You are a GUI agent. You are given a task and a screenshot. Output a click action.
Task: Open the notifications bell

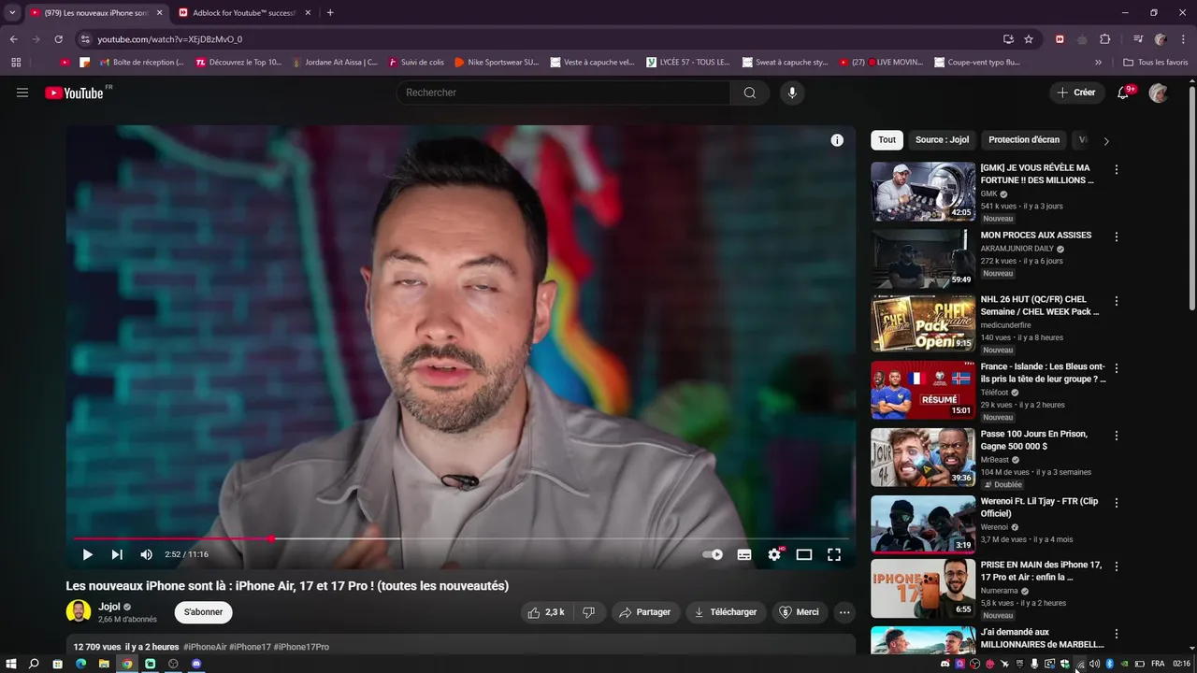(1124, 93)
